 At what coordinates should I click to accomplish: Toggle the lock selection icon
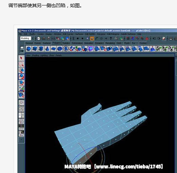click(x=116, y=39)
